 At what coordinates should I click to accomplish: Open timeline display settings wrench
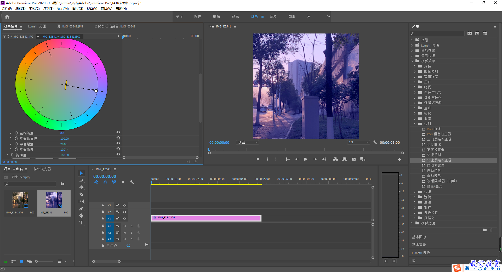coord(132,182)
